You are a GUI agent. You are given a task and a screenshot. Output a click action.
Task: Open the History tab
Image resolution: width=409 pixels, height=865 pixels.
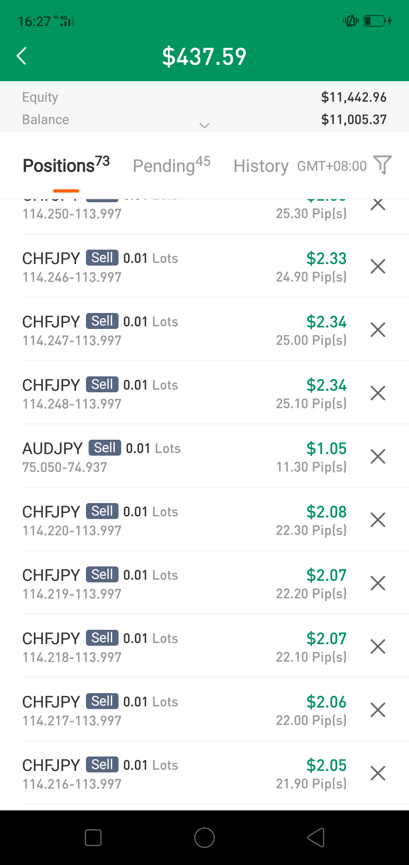point(261,166)
